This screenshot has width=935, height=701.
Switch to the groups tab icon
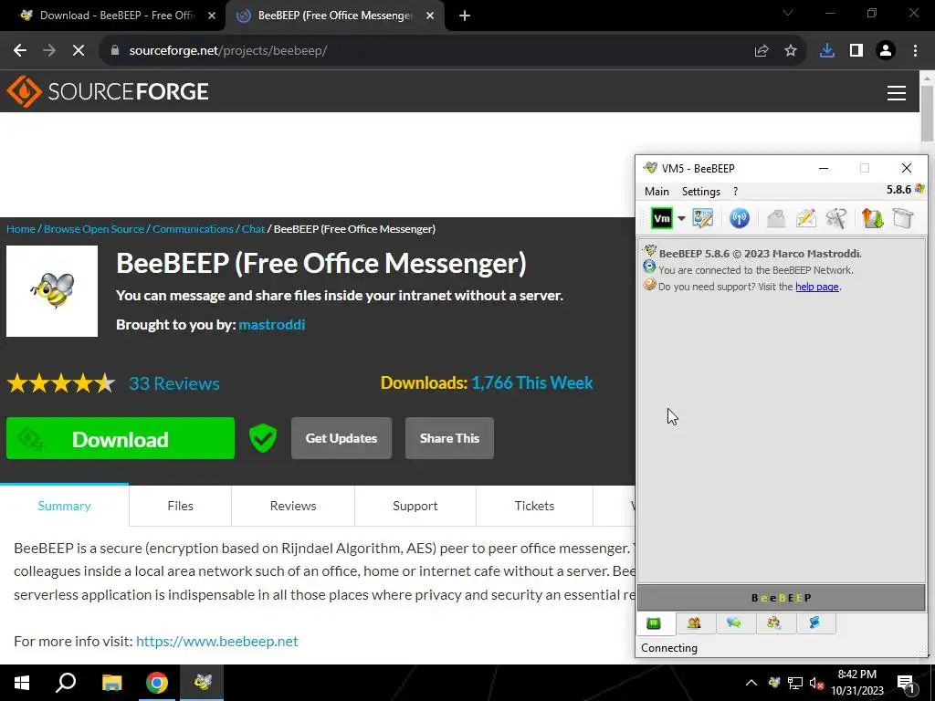(x=774, y=623)
